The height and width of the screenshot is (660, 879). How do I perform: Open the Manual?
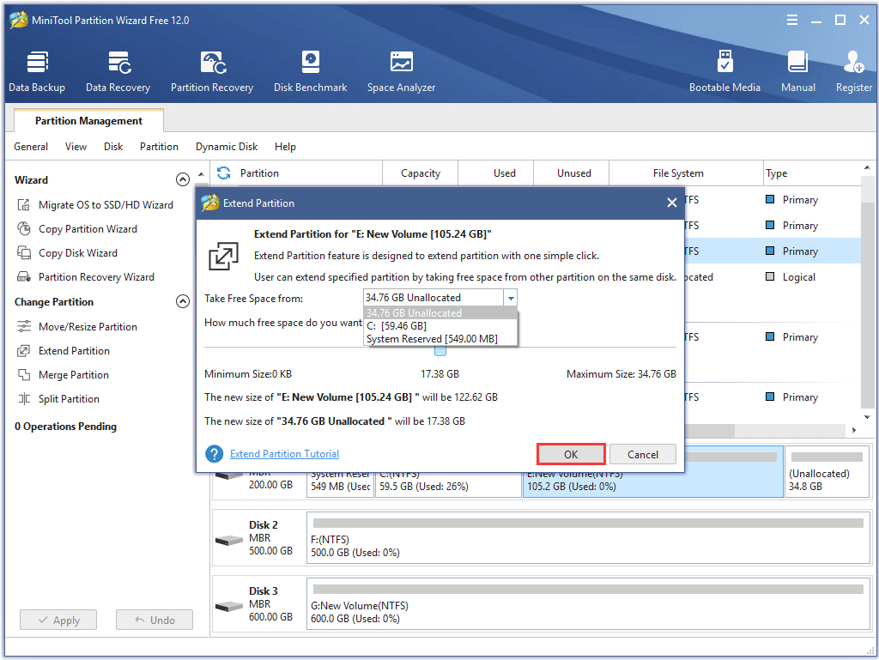798,71
